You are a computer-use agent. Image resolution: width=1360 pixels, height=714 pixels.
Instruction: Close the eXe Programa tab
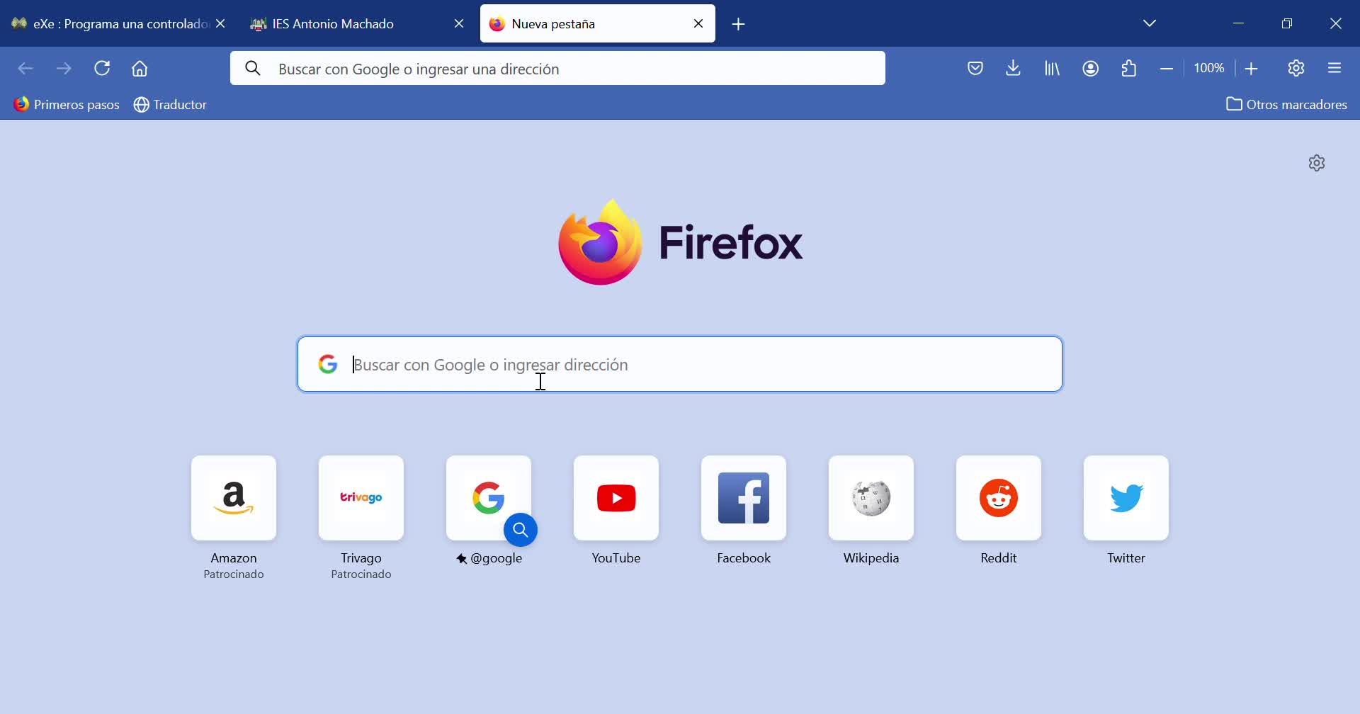pos(221,24)
